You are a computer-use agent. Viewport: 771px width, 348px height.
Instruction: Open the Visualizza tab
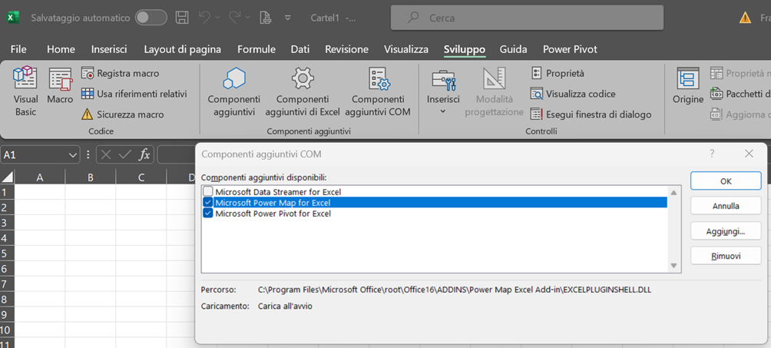point(406,49)
